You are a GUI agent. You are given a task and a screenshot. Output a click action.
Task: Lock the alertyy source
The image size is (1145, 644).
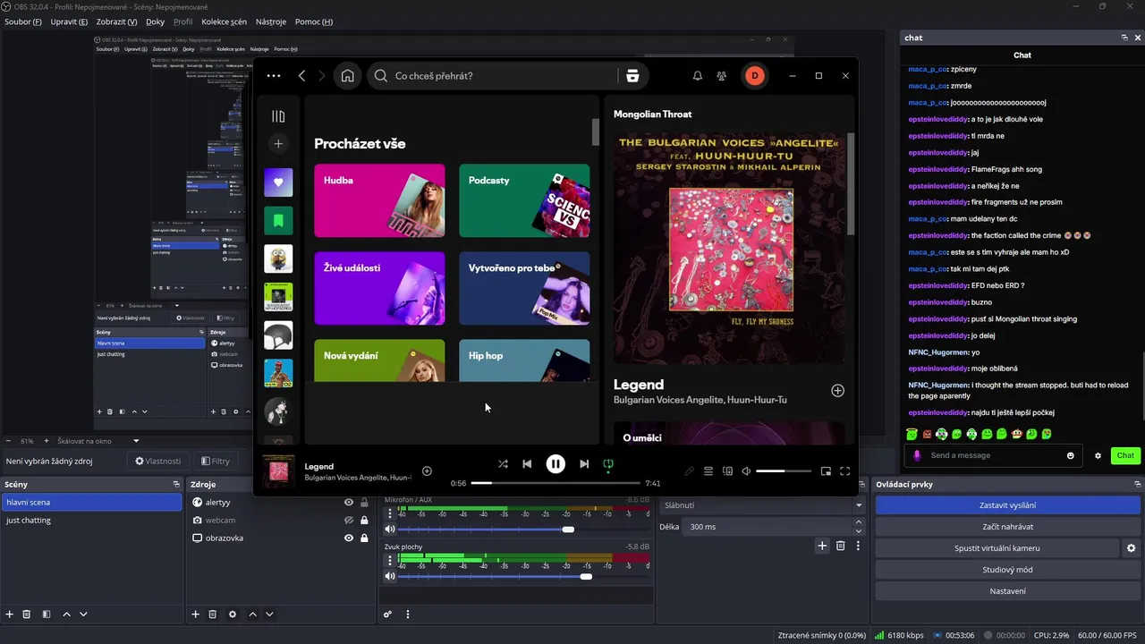tap(364, 503)
